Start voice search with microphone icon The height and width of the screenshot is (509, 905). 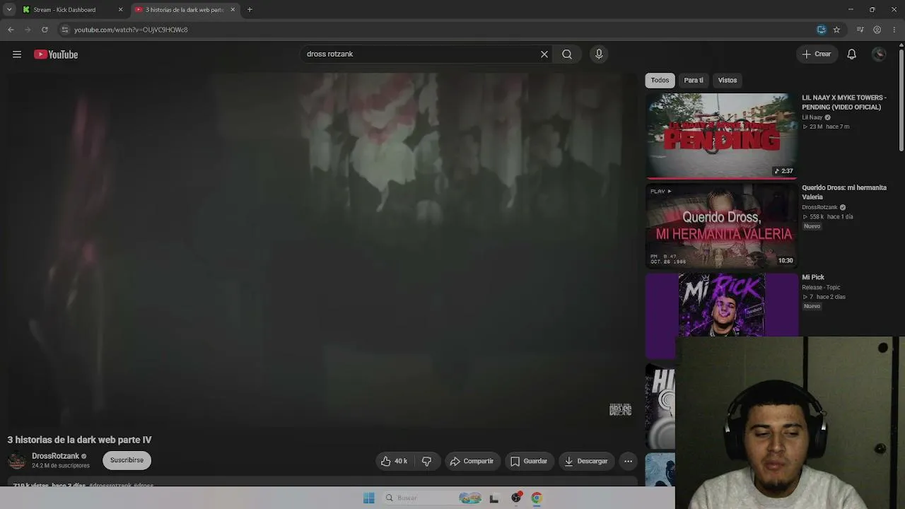[599, 54]
